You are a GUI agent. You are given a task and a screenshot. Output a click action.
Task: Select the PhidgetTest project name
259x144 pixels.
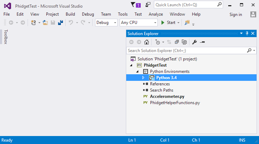click(x=155, y=65)
